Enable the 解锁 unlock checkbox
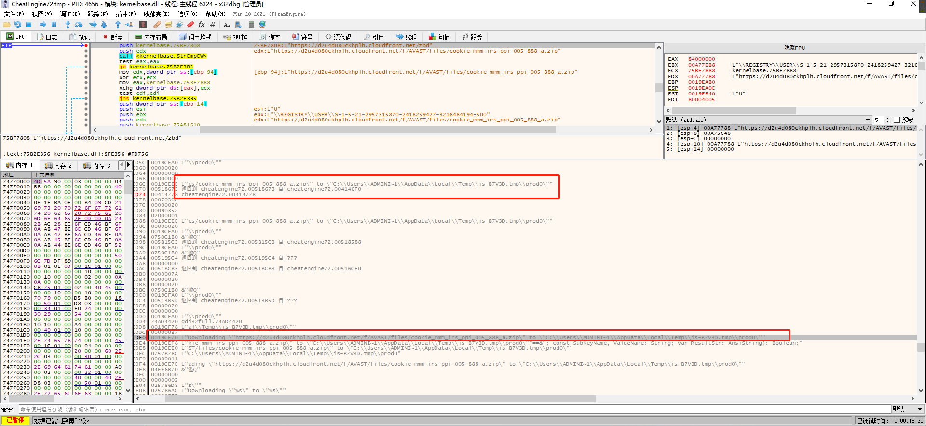Viewport: 926px width, 426px height. click(x=897, y=120)
